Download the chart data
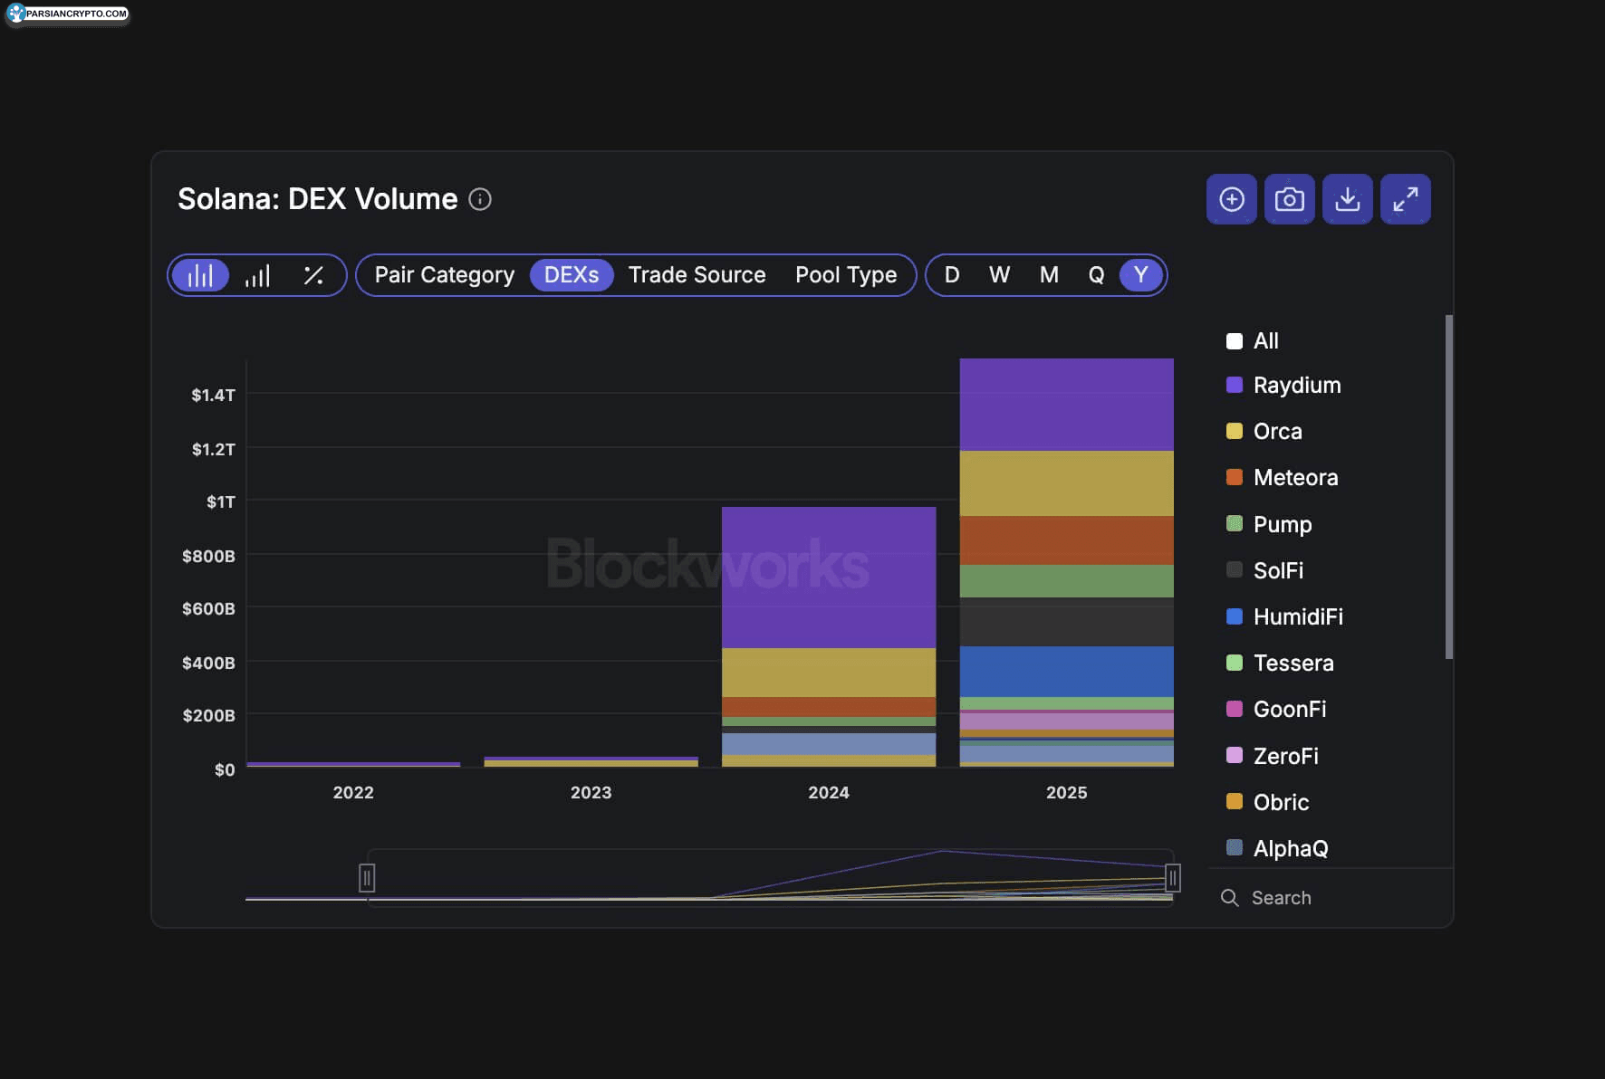 coord(1347,199)
